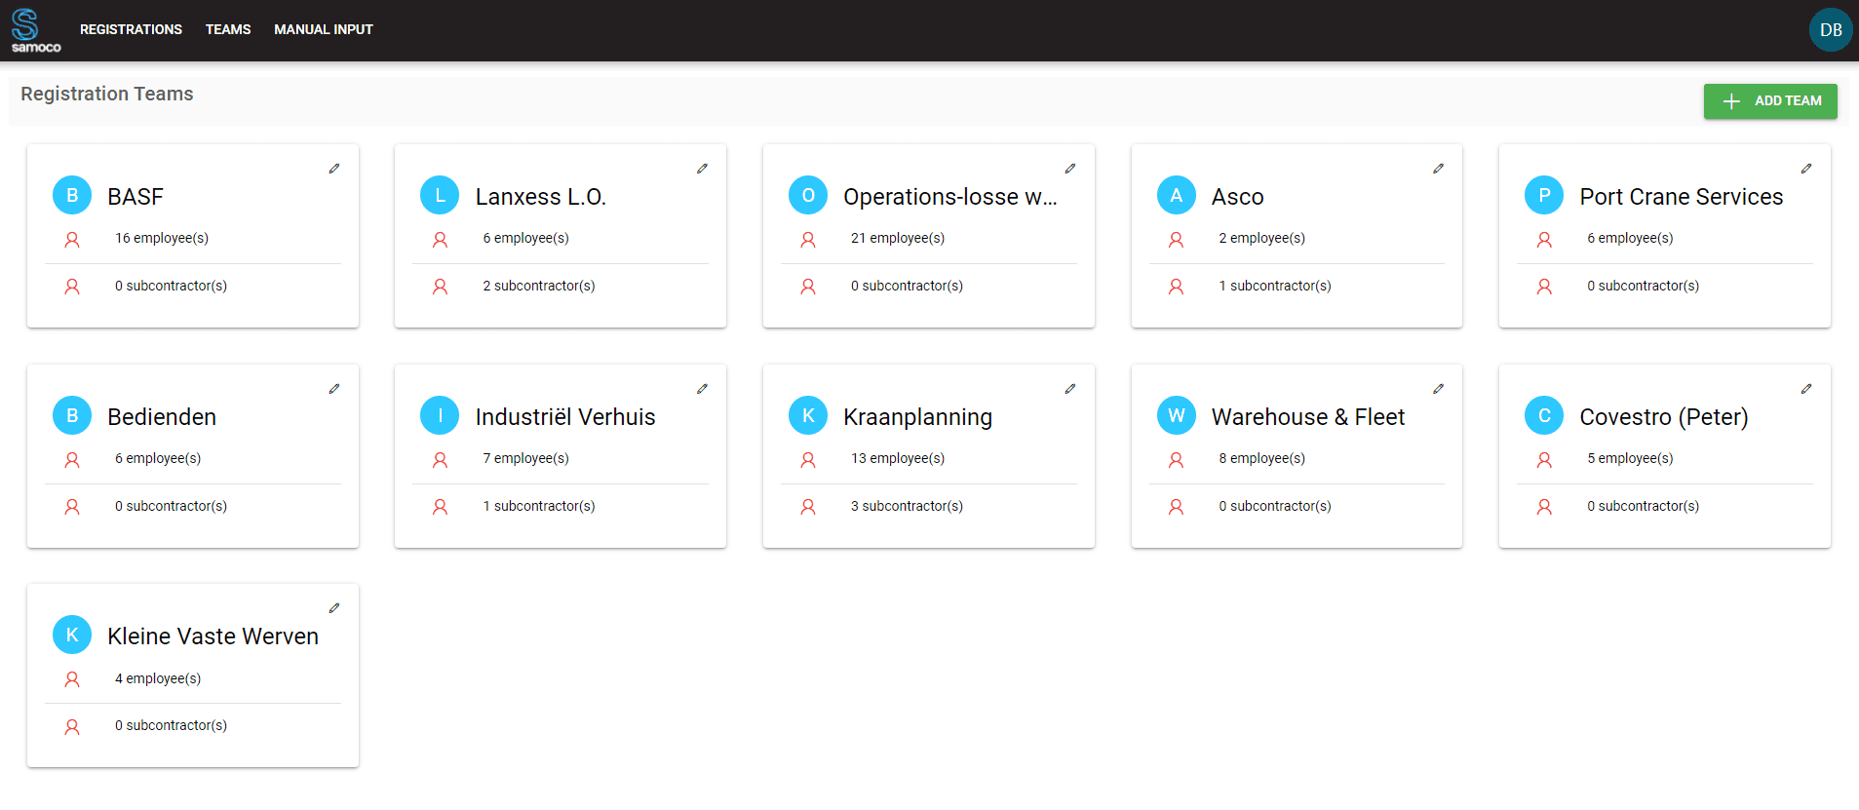The height and width of the screenshot is (810, 1859).
Task: Click the Industriël Verhuis 'I' avatar
Action: [440, 416]
